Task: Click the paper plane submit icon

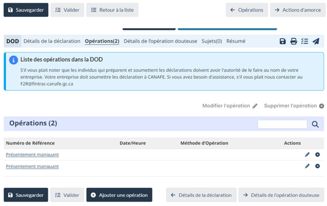Action: [x=316, y=41]
